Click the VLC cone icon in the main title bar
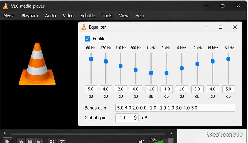 click(x=6, y=6)
